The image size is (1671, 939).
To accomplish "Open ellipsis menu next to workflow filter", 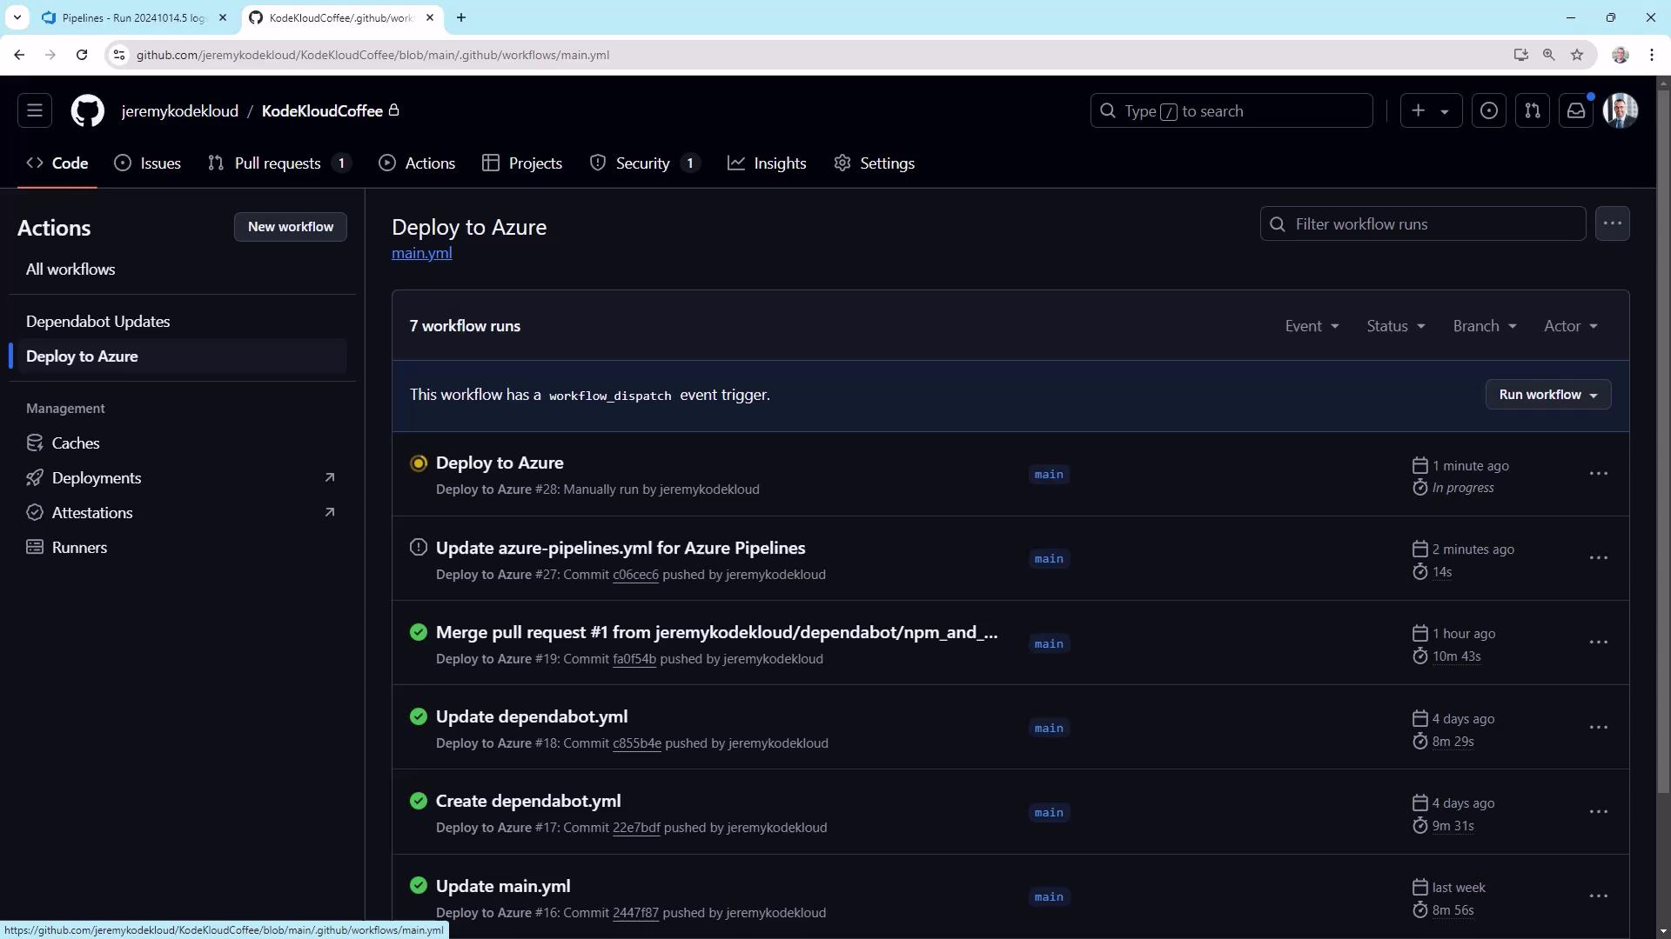I will [1613, 223].
